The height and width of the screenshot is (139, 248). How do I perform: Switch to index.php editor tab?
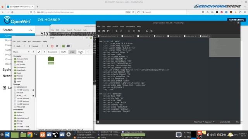coord(190,36)
